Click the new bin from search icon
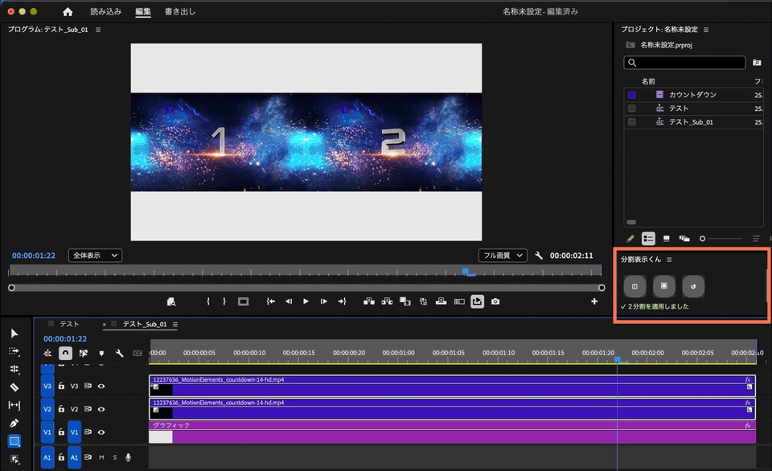This screenshot has height=471, width=772. point(757,63)
